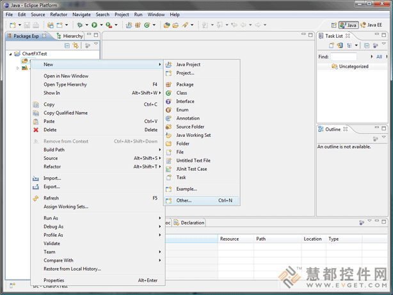
Task: Click Collapse All icon in Task List
Action: [x=366, y=45]
